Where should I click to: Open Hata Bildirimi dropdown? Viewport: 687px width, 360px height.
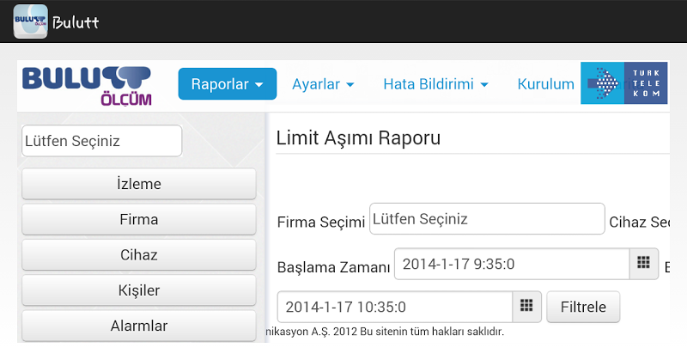coord(435,83)
